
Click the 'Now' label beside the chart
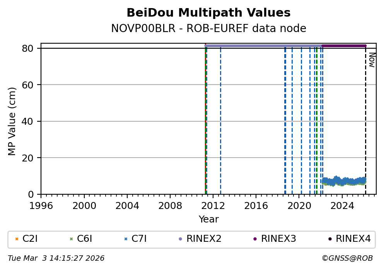click(x=372, y=60)
